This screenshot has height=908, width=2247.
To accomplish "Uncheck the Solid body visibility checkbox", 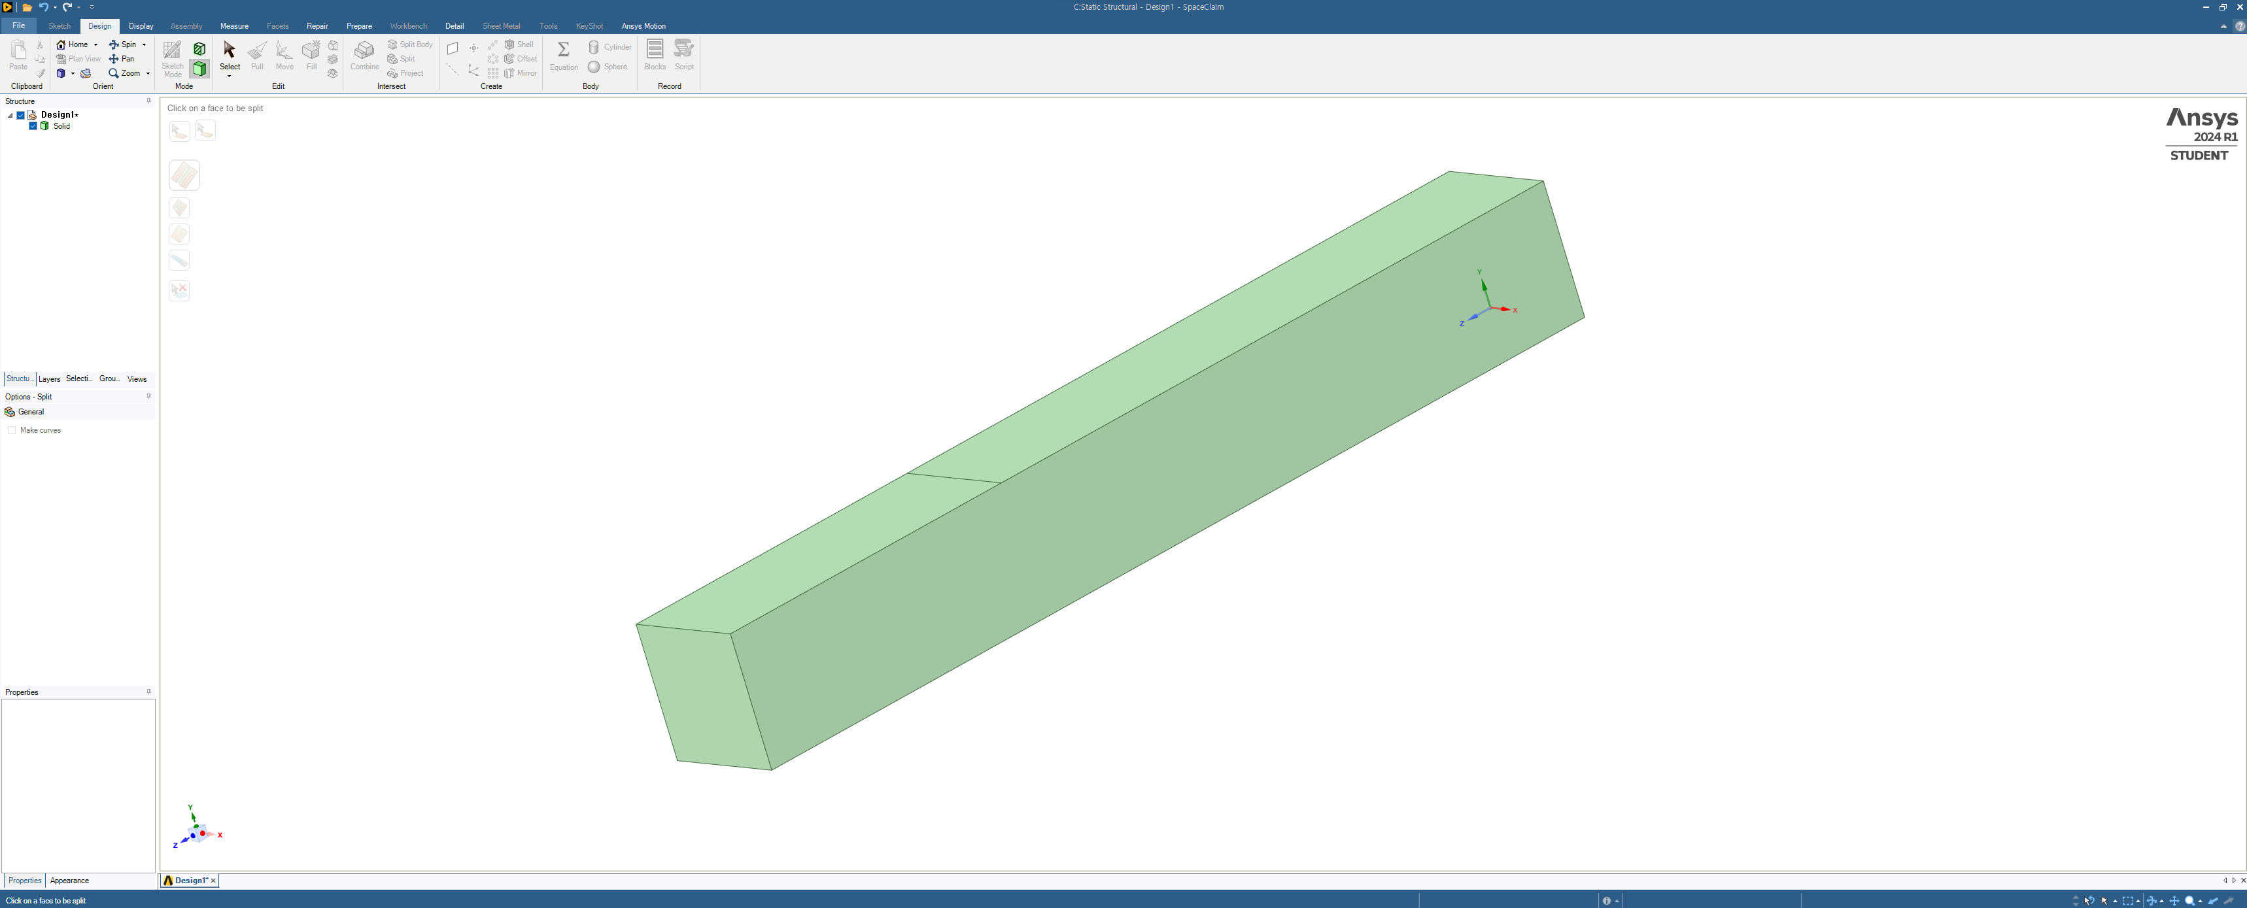I will [33, 126].
